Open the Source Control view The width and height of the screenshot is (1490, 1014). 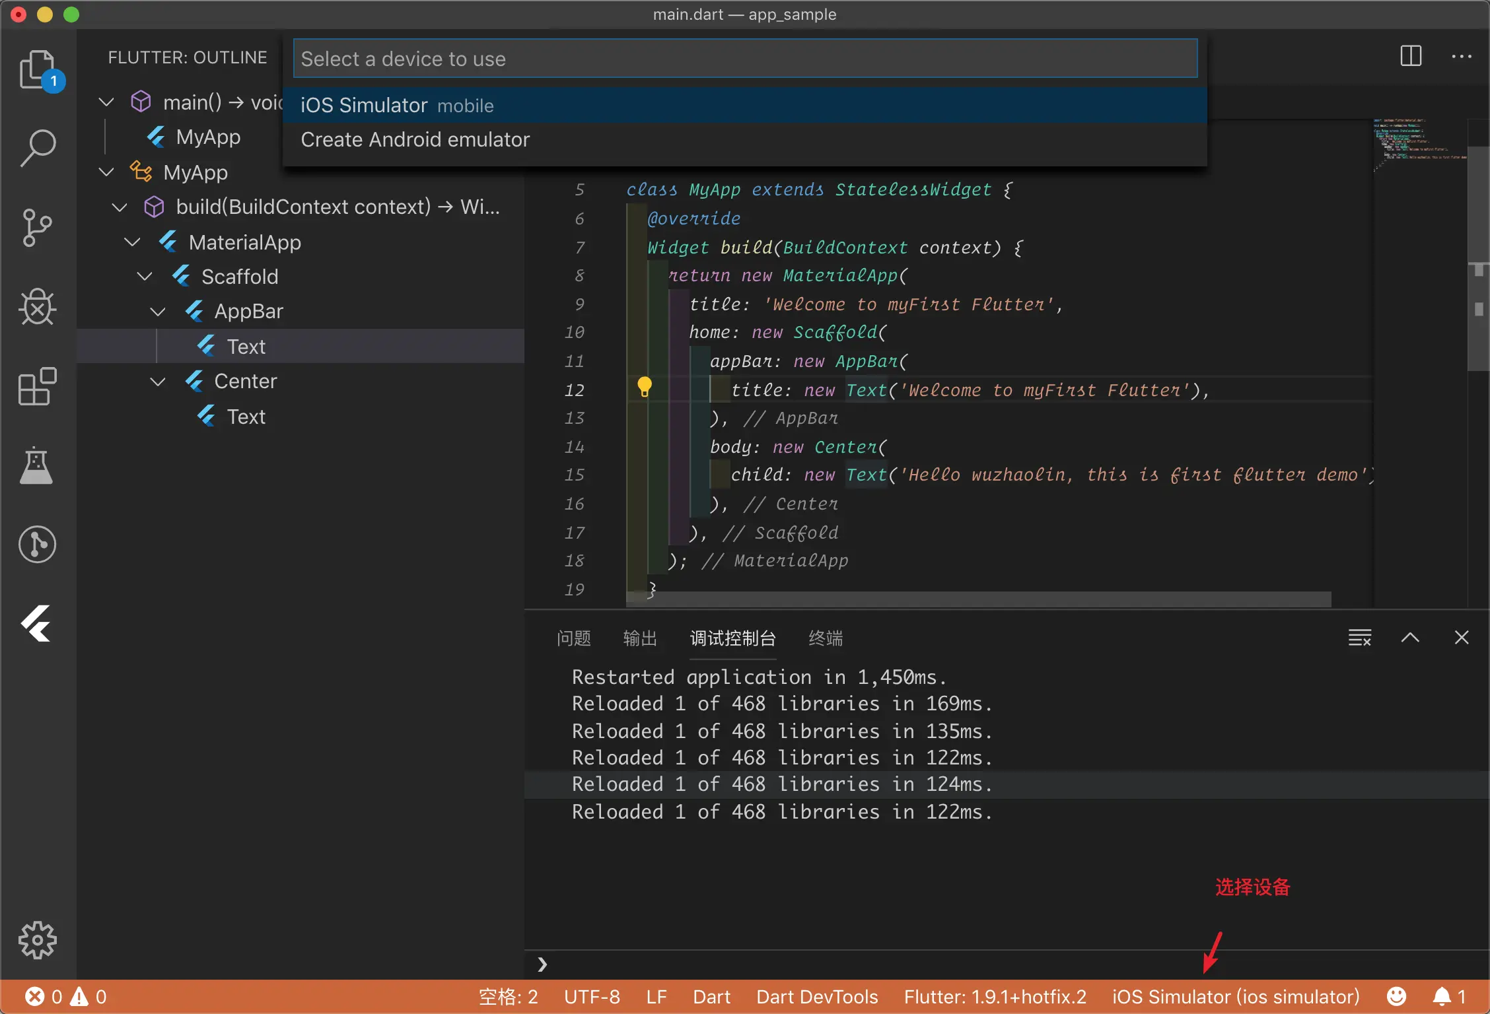click(37, 227)
